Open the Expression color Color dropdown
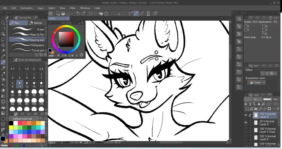Image resolution: width=282 pixels, height=149 pixels. pos(257,82)
